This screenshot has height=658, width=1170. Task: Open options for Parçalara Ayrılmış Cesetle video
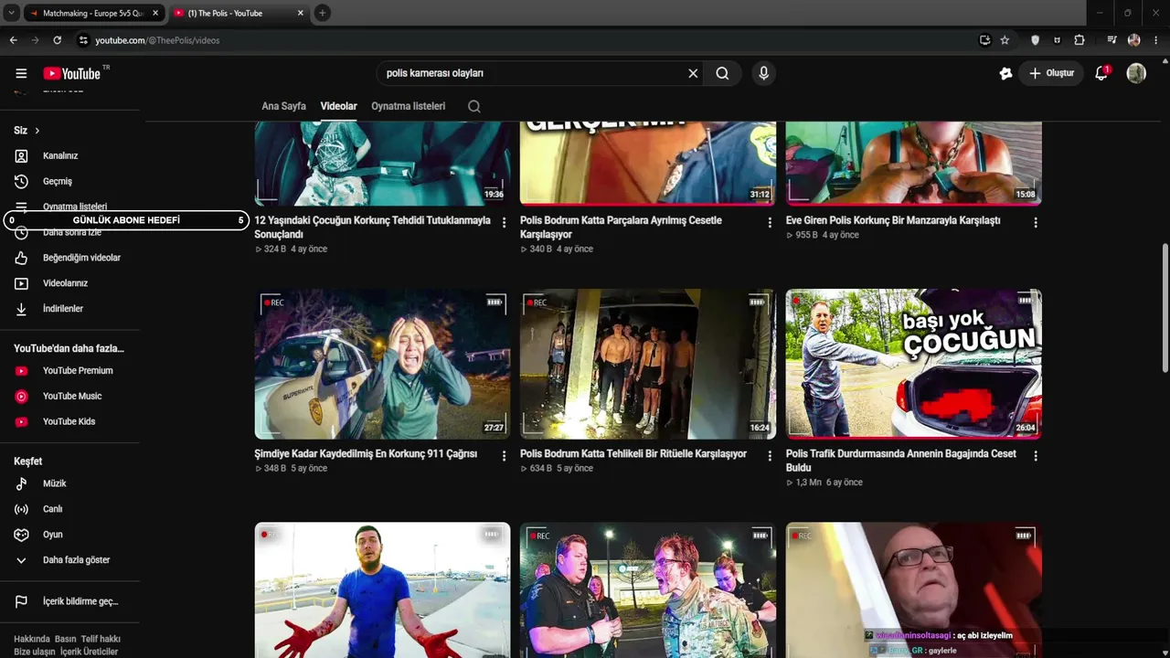[x=770, y=223]
